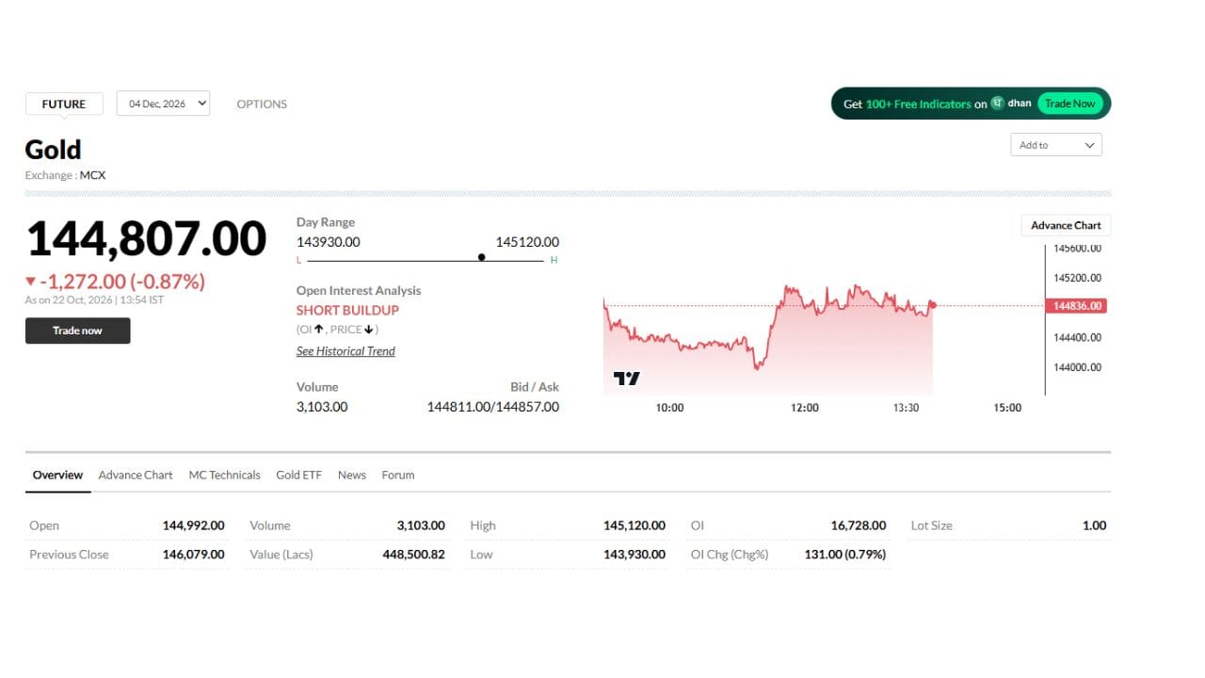Open the See Historical Trend link
This screenshot has height=678, width=1205.
coord(345,351)
